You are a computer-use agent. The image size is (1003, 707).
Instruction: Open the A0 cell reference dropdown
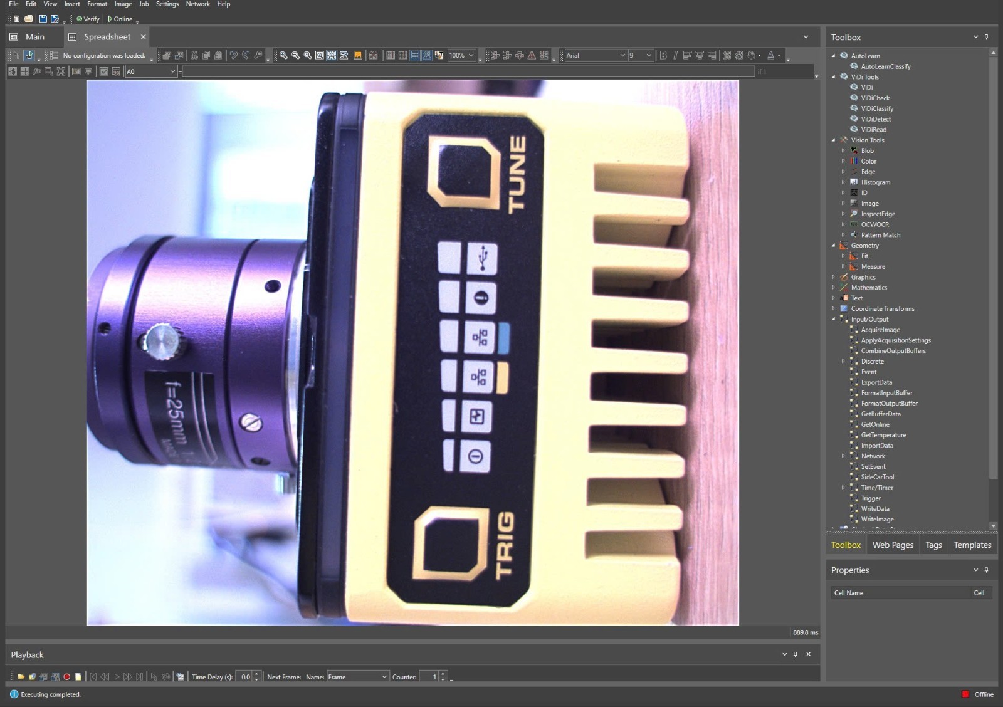(172, 71)
